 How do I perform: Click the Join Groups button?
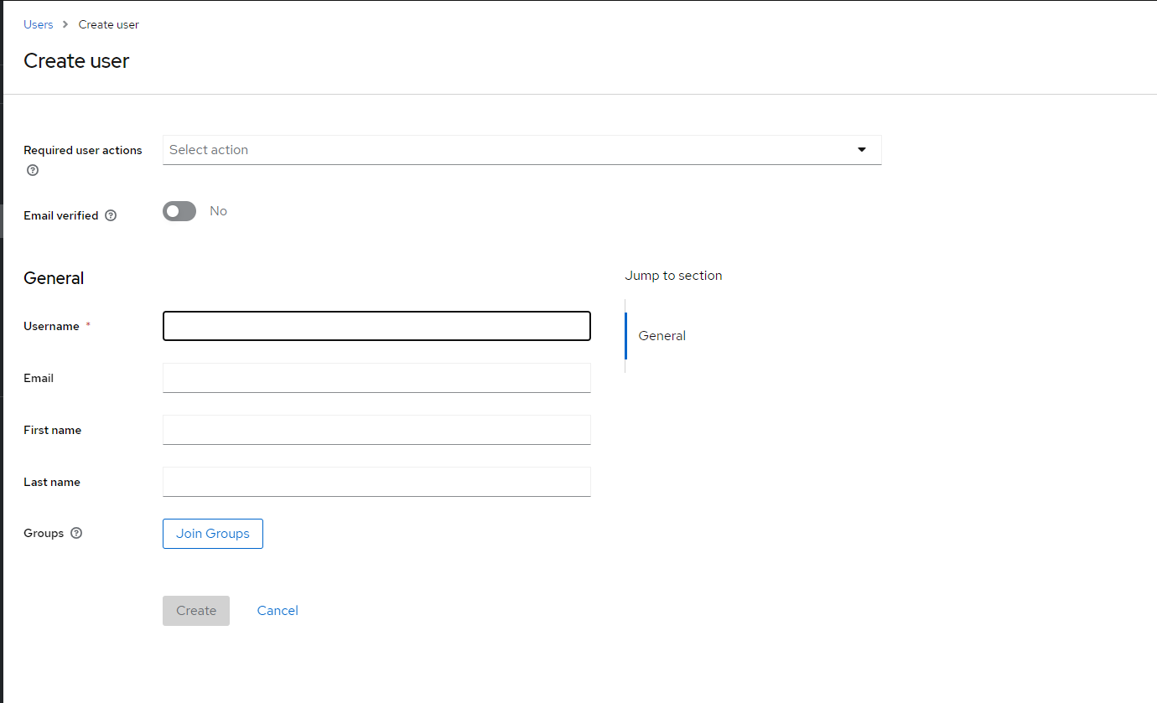point(213,534)
